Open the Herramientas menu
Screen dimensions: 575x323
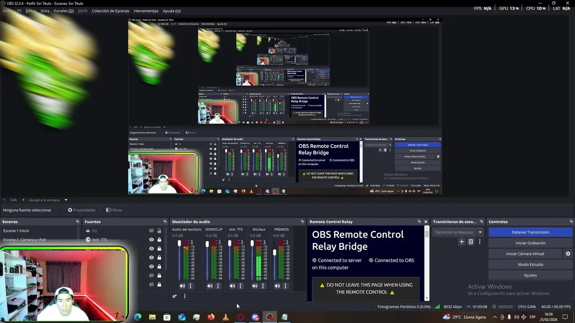coord(146,11)
